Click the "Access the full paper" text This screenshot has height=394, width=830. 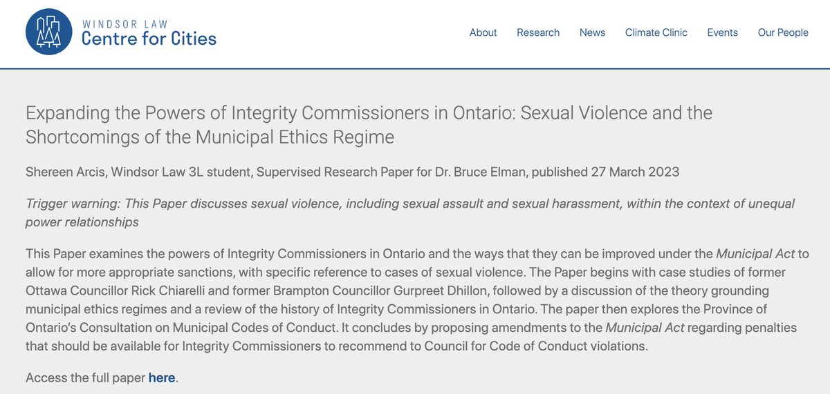pyautogui.click(x=85, y=377)
